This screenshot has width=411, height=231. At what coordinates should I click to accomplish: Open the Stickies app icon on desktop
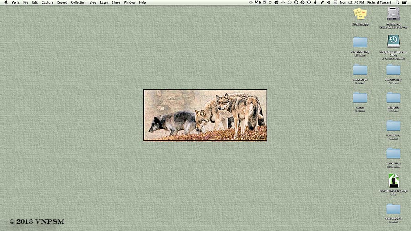[x=360, y=14]
